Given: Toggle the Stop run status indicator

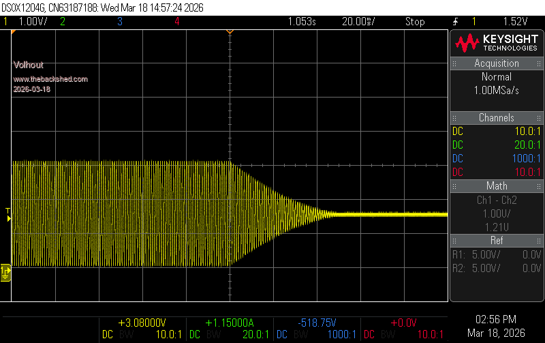Looking at the screenshot, I should [x=415, y=22].
